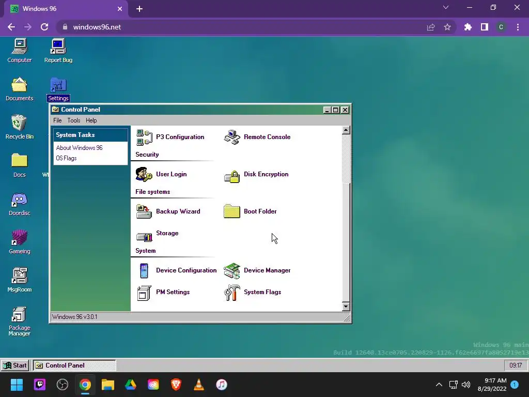Select the Settings desktop shortcut

58,89
